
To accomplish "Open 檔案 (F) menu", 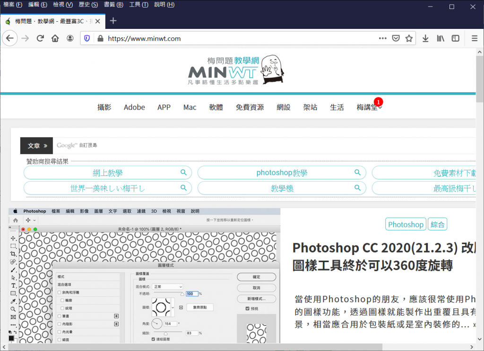I will point(13,5).
